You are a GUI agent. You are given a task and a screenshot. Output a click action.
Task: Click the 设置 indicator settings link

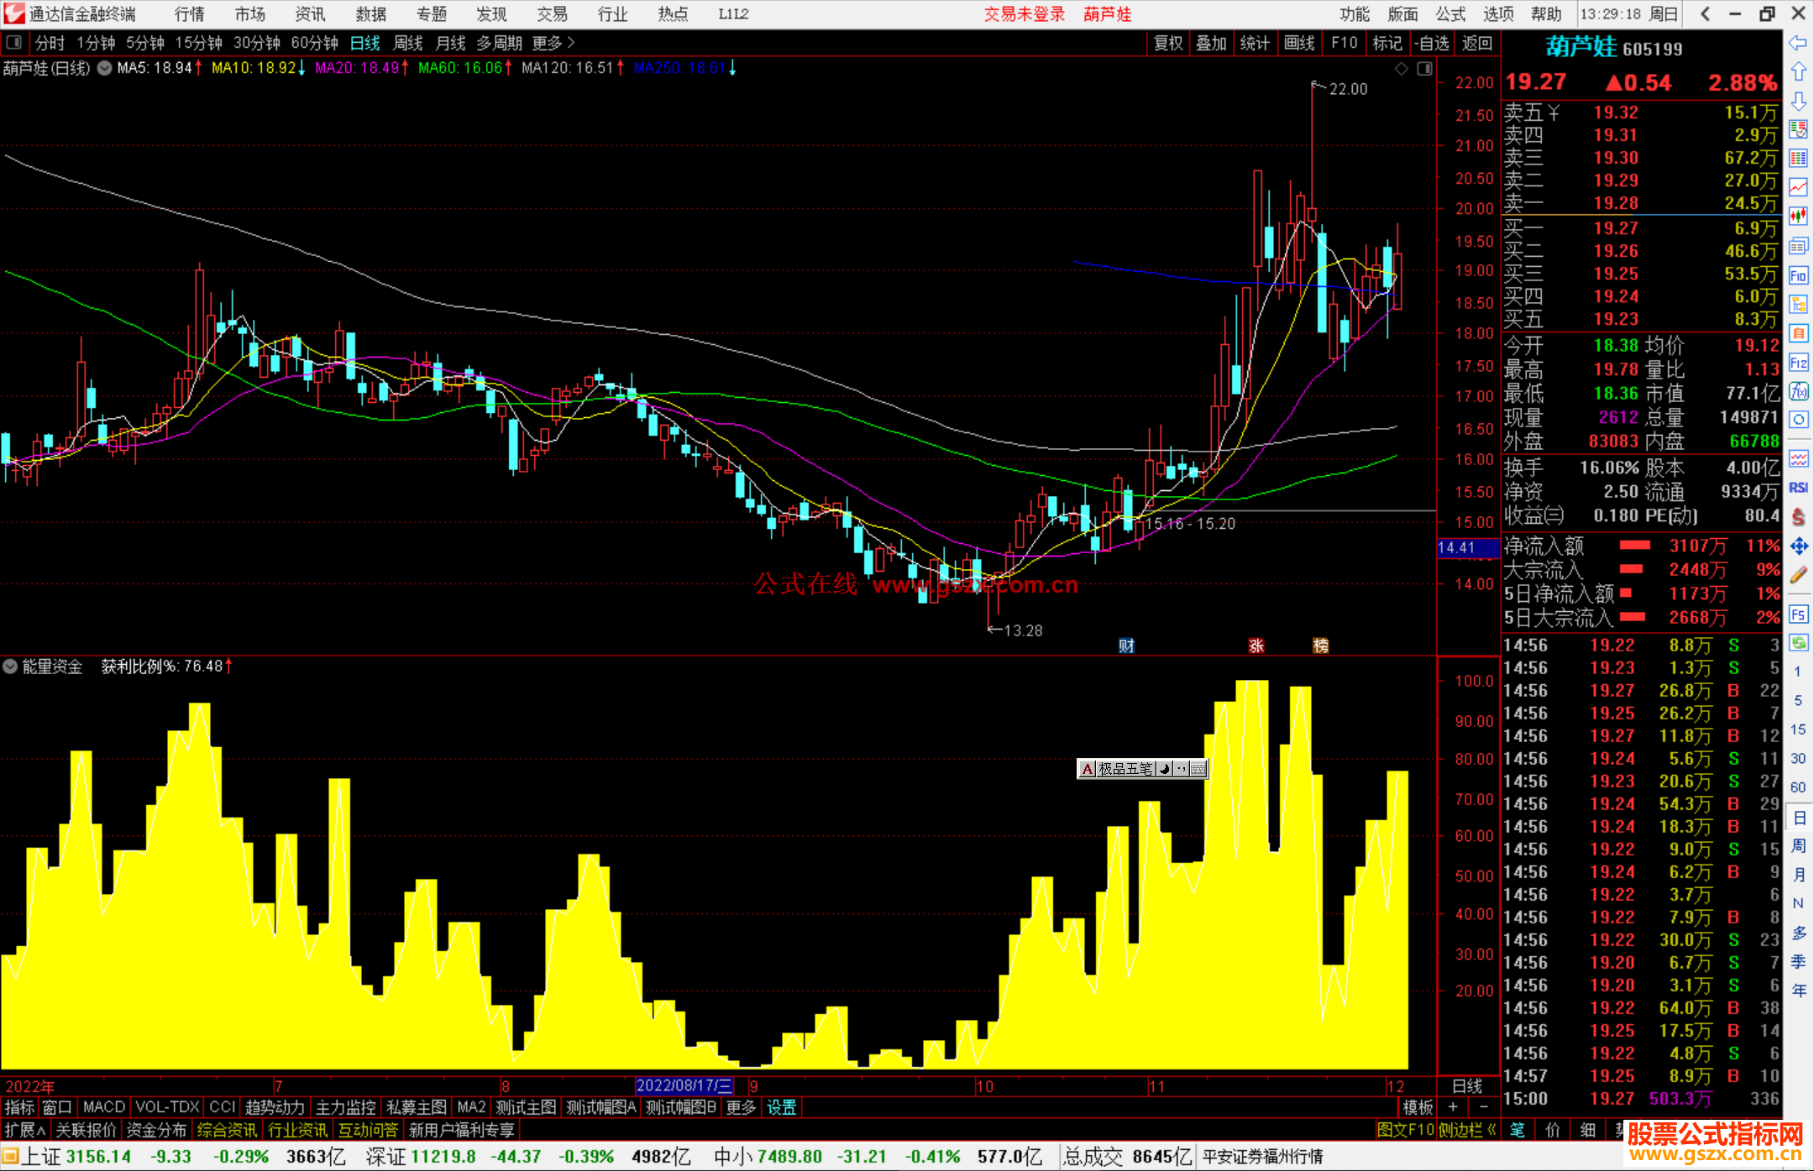click(781, 1107)
